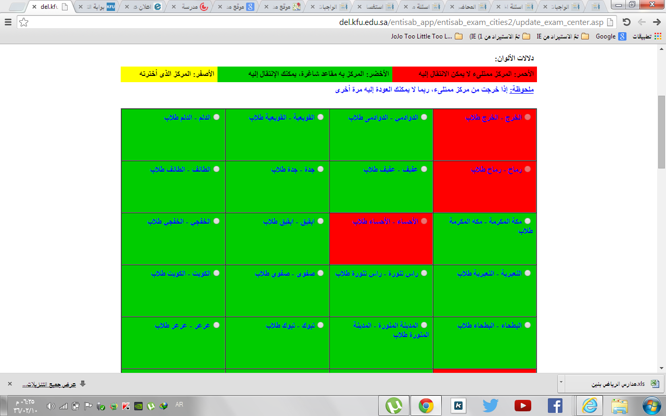Open Twitter shortcut in the taskbar
The height and width of the screenshot is (416, 666).
pos(490,406)
